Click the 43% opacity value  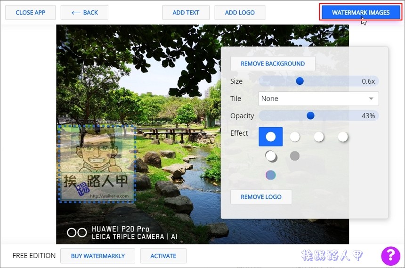[x=368, y=116]
